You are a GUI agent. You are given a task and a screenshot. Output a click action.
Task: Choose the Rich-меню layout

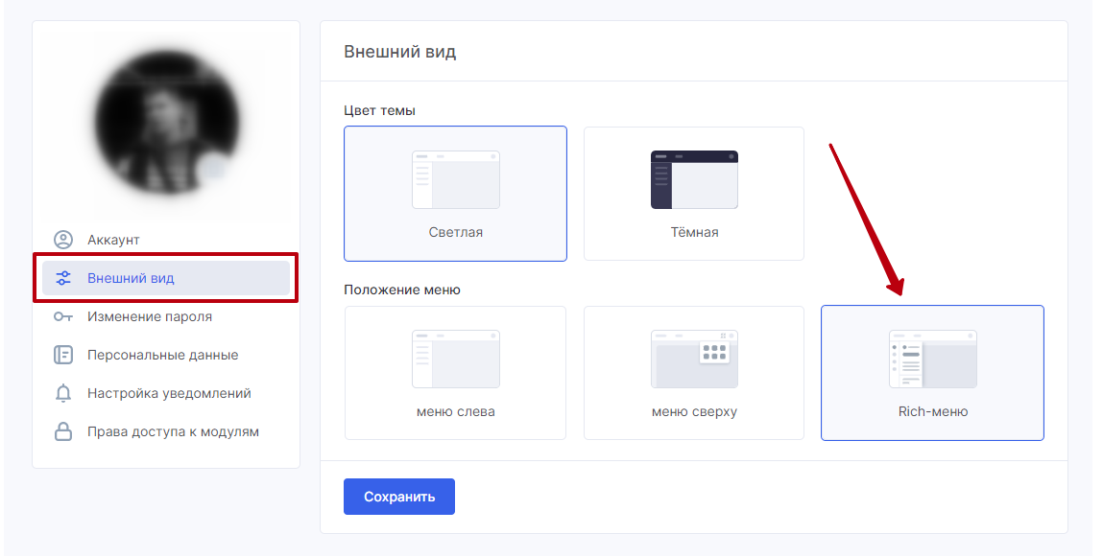pyautogui.click(x=932, y=373)
